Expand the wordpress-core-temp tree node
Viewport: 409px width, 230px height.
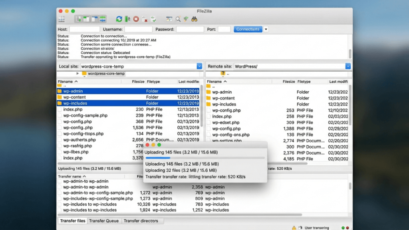pos(77,73)
